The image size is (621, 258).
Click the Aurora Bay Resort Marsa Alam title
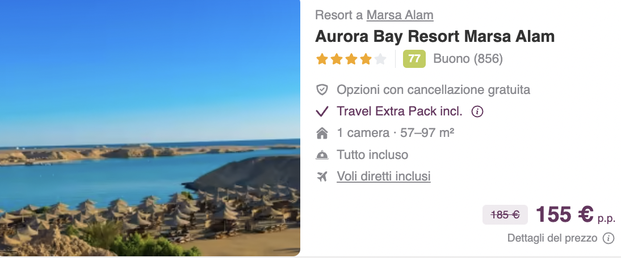click(434, 37)
